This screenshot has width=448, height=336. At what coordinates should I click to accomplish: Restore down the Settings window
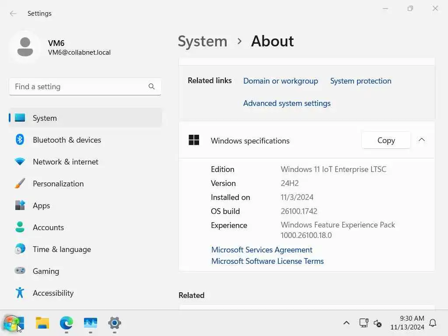(410, 9)
